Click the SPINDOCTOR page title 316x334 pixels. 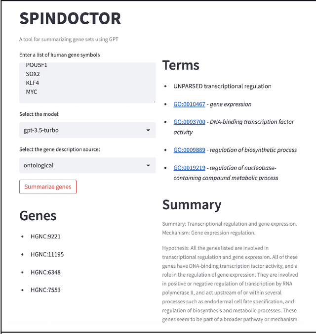70,19
